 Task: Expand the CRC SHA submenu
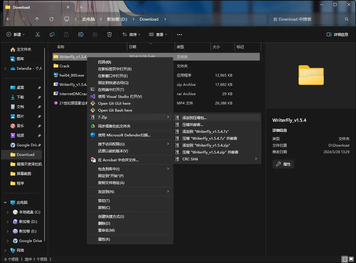216,159
